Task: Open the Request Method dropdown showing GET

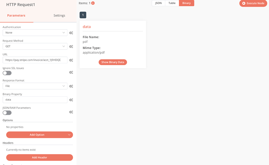Action: 35,46
